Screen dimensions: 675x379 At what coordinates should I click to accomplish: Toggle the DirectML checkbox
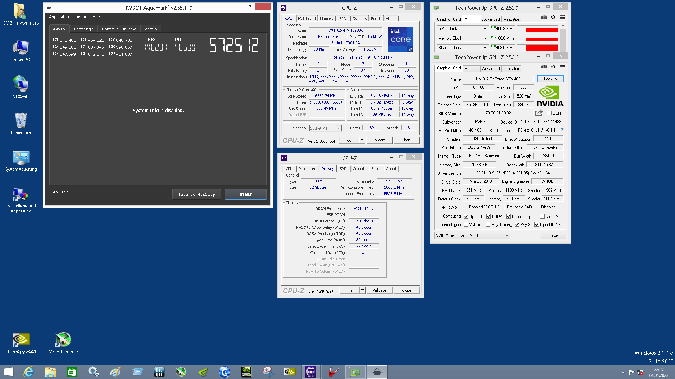[x=542, y=217]
